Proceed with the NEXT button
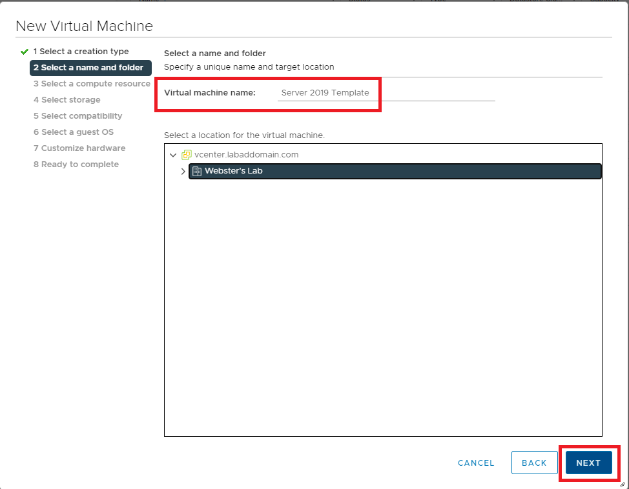The height and width of the screenshot is (489, 629). 588,463
